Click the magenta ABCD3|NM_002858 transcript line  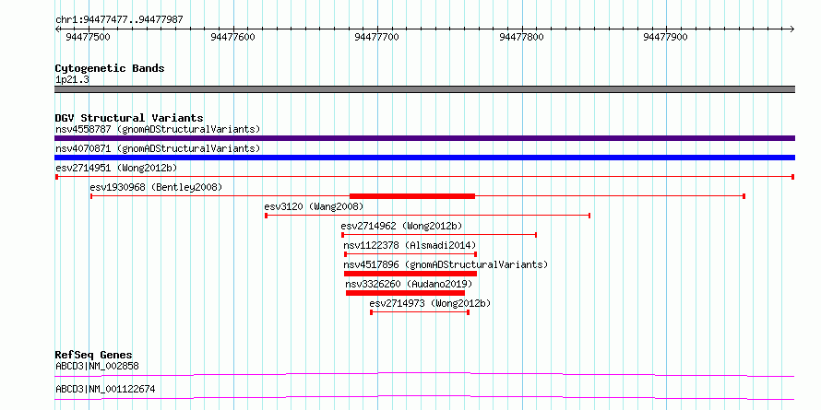coord(424,374)
